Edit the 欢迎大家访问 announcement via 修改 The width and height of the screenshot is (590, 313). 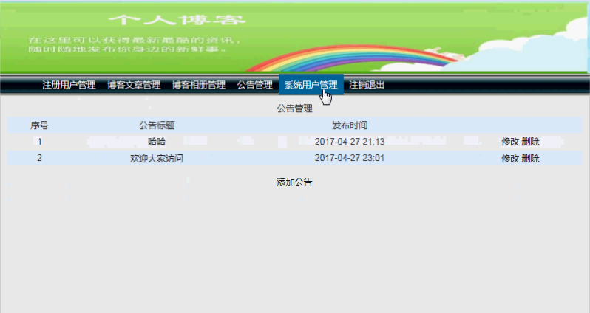point(510,158)
